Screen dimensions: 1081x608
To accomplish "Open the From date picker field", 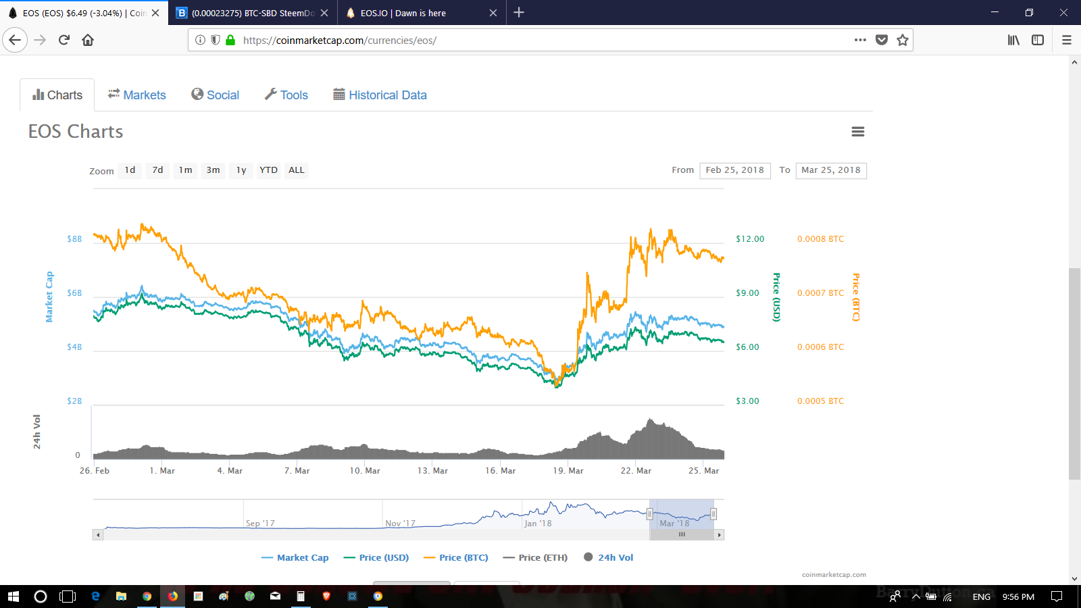I will 735,170.
